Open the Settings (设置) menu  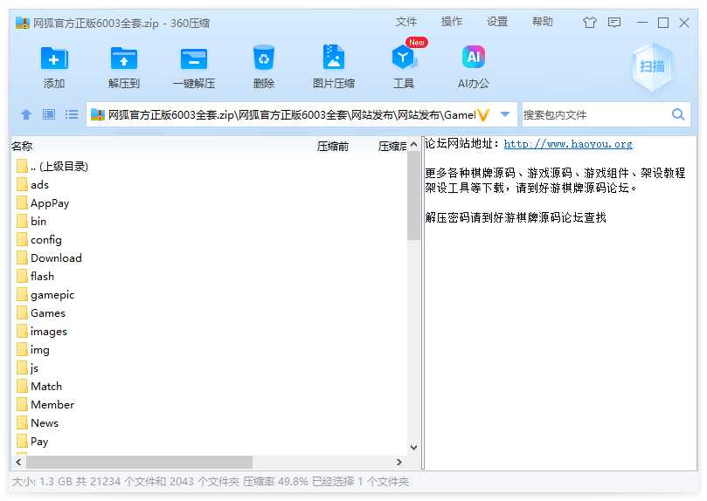[x=497, y=22]
